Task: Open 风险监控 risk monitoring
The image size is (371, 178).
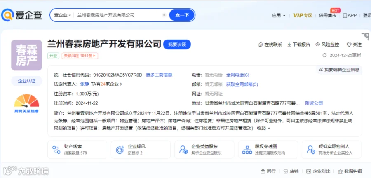Action: [327, 44]
